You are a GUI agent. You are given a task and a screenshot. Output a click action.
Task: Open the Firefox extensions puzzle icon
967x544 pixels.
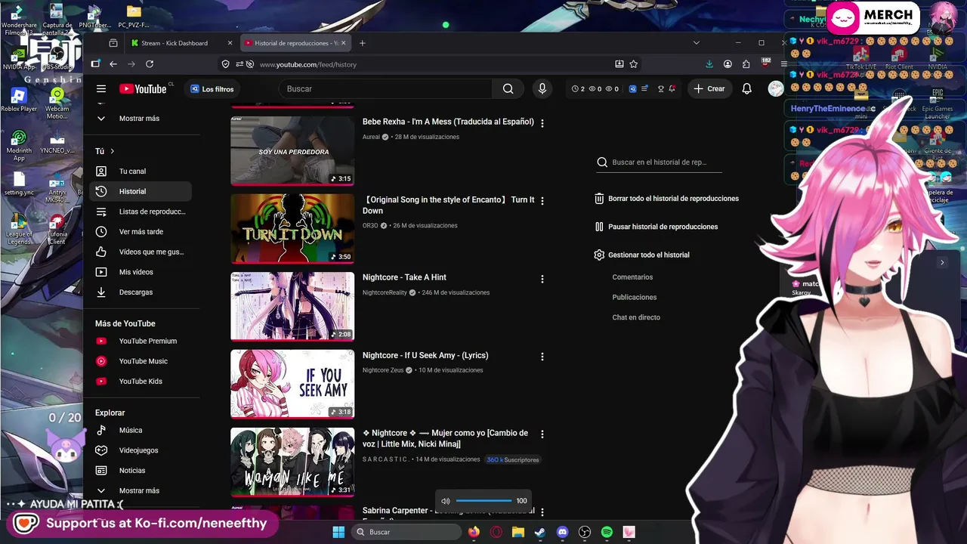pyautogui.click(x=746, y=64)
